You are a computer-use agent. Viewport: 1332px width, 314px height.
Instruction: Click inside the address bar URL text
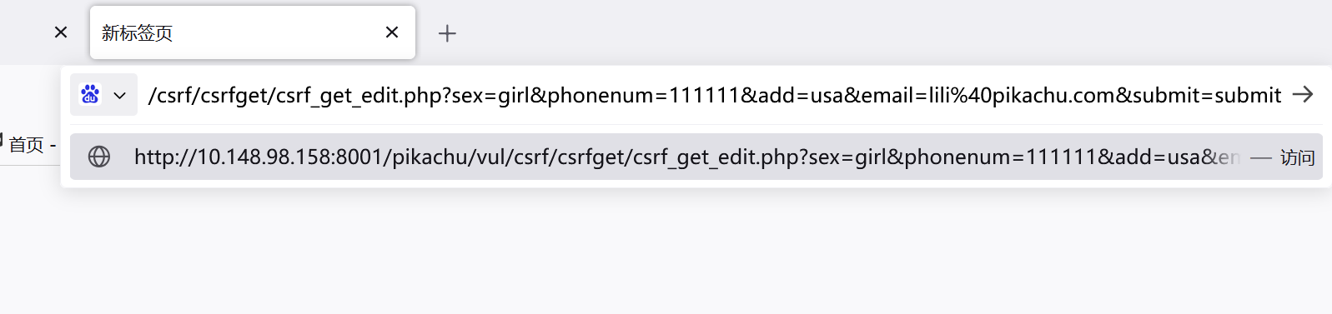714,95
